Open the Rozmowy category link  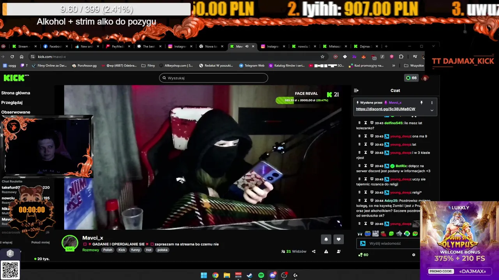coord(90,250)
